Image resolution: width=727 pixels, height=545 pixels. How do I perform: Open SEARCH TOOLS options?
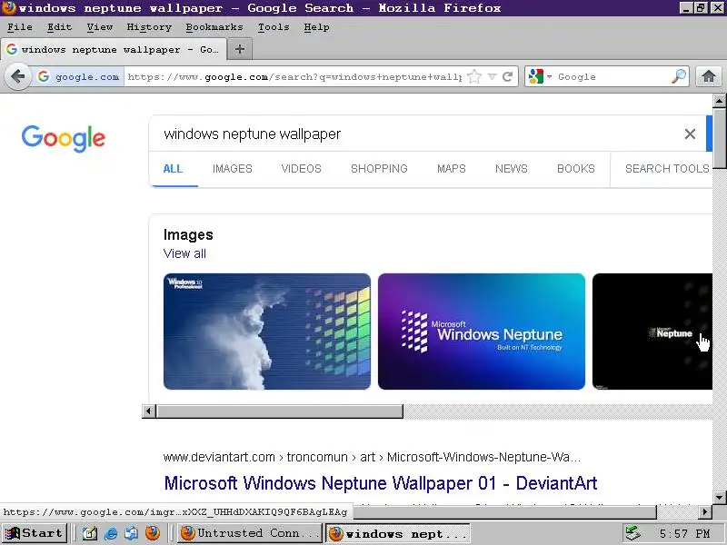(667, 169)
